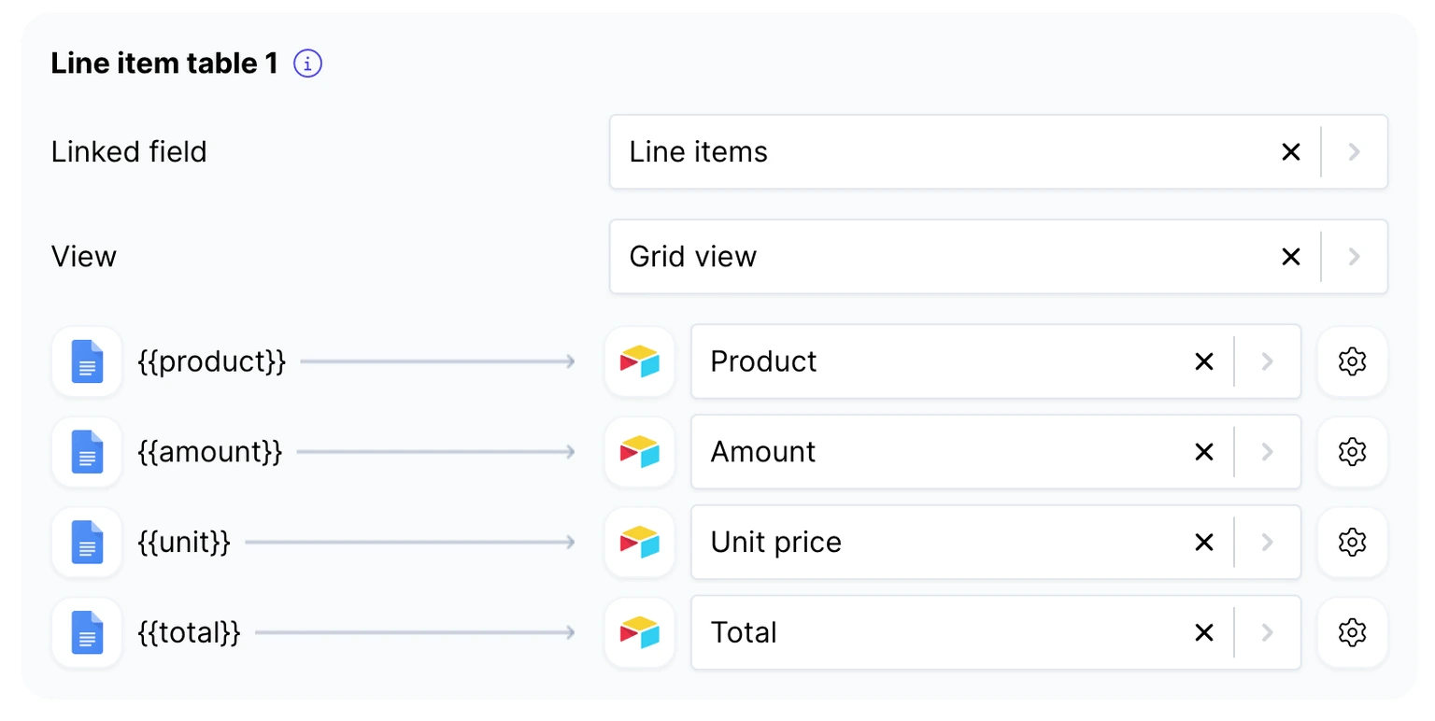Click the Airtable icon beside the Product field
This screenshot has height=721, width=1435.
[639, 361]
